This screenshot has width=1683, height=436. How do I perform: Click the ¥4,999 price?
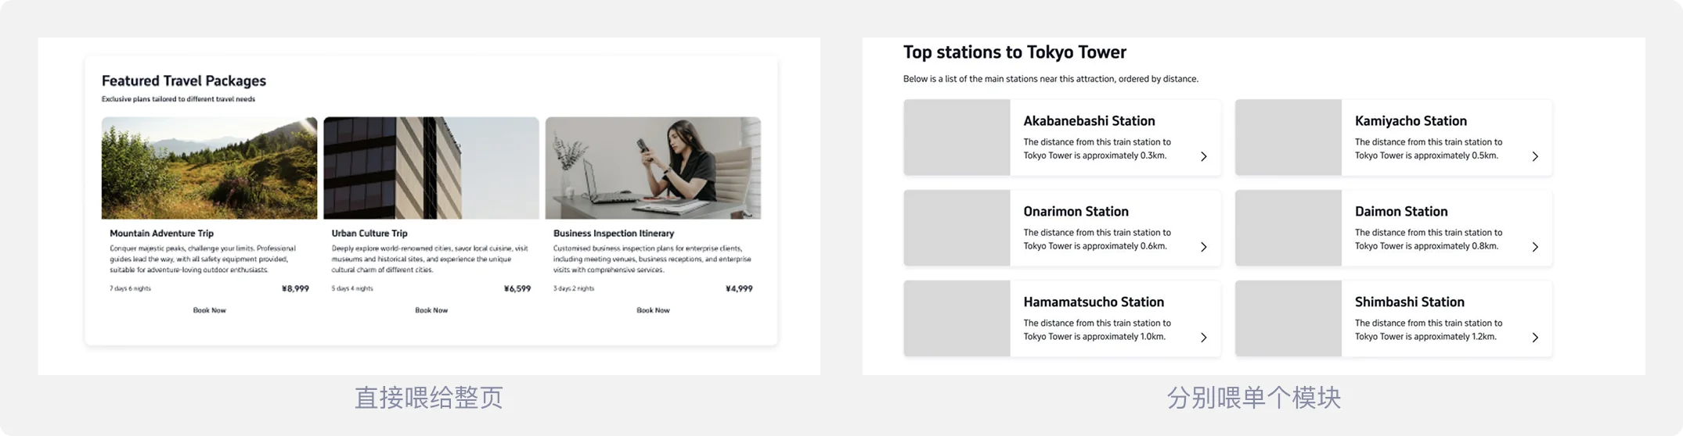tap(739, 288)
